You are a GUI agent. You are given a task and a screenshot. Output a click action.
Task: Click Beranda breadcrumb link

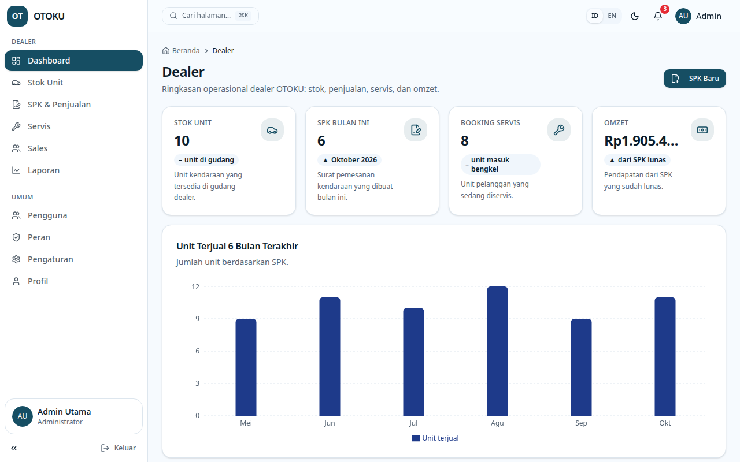pyautogui.click(x=181, y=51)
